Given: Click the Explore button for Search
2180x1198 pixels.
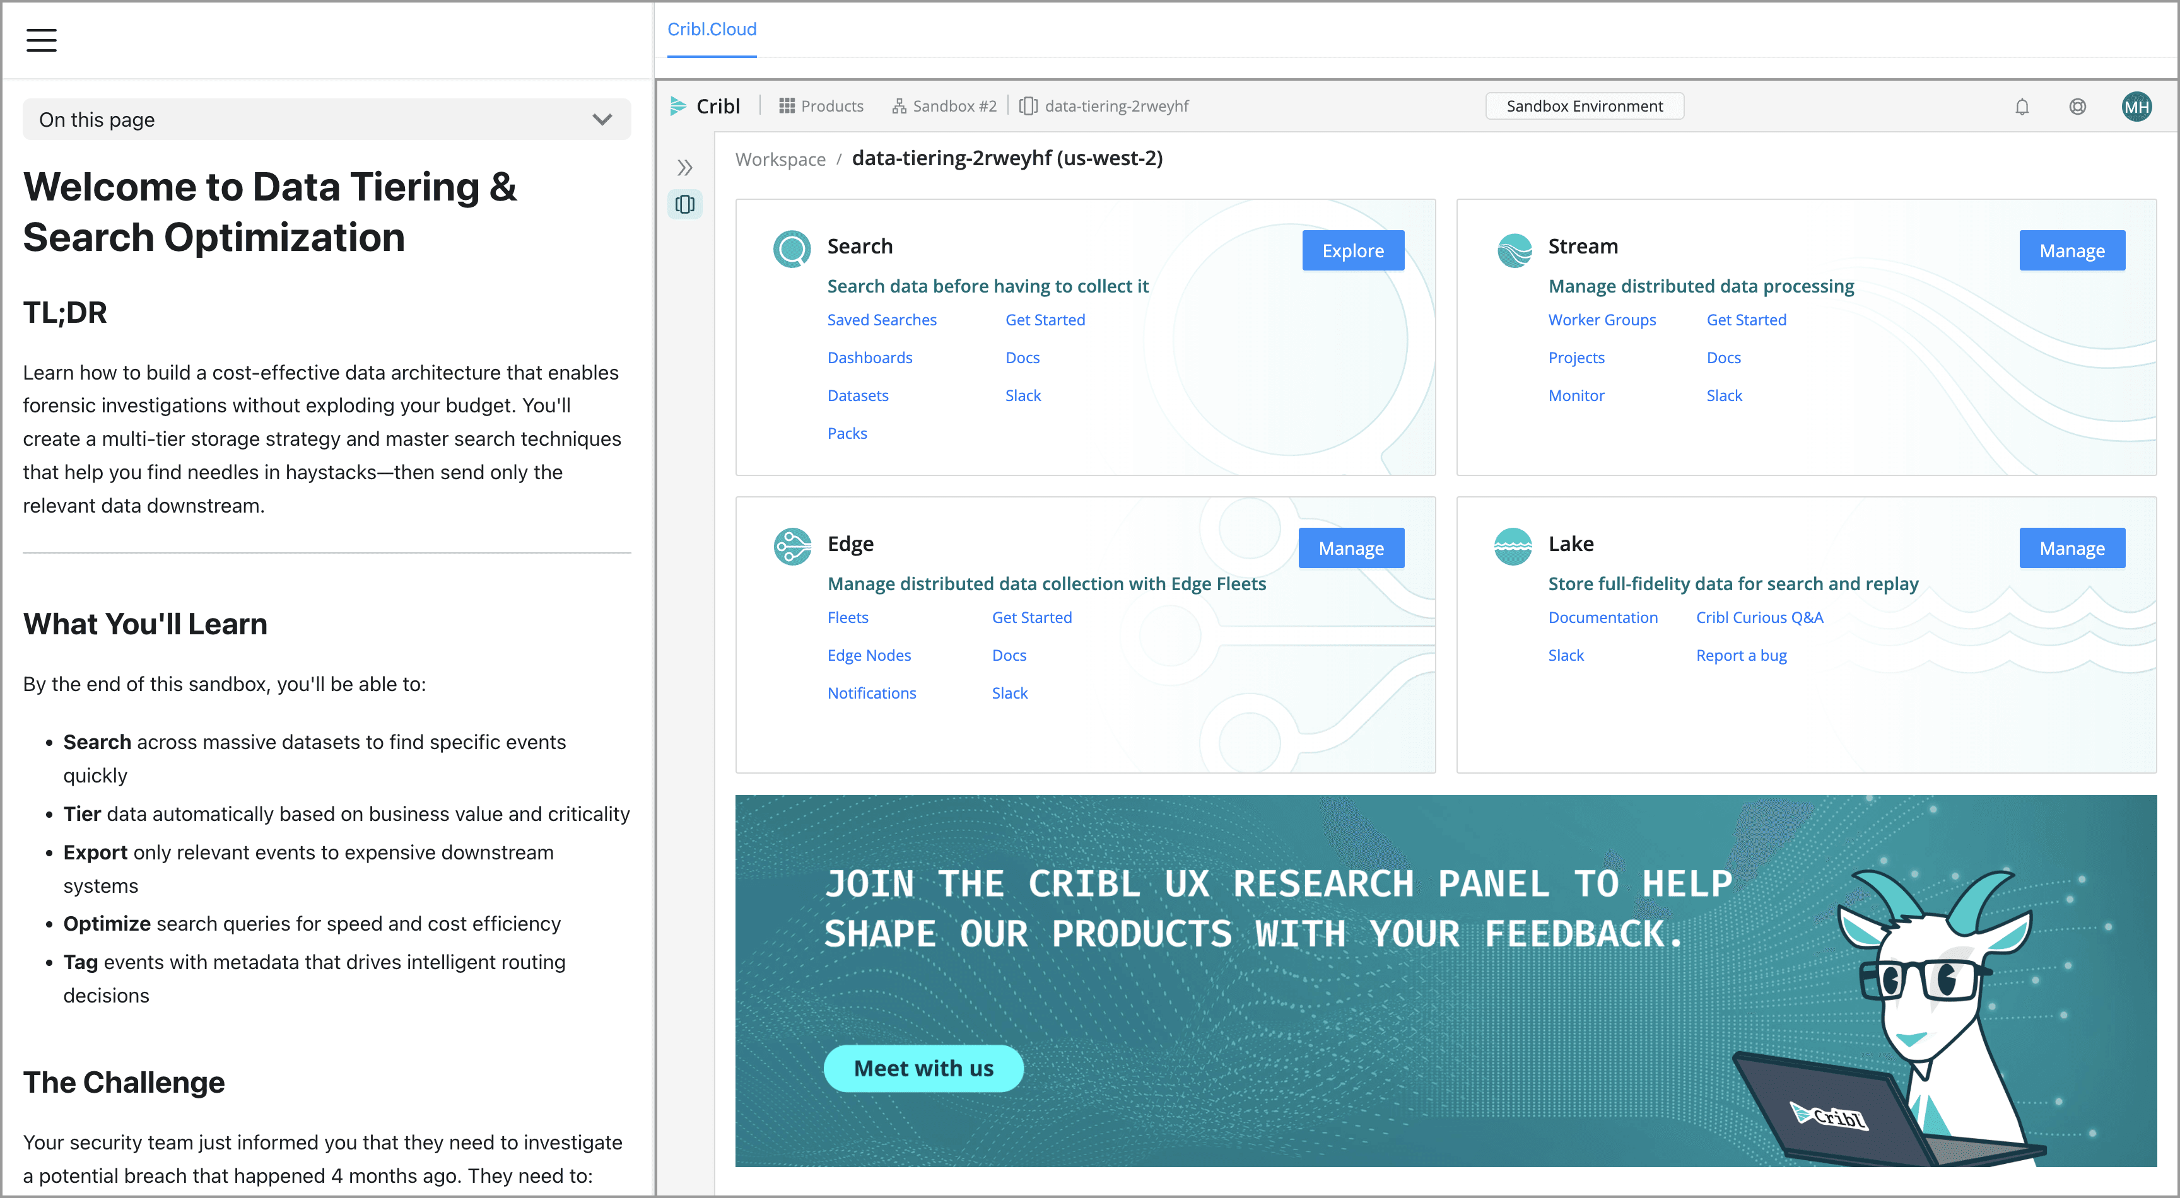Looking at the screenshot, I should [x=1352, y=250].
